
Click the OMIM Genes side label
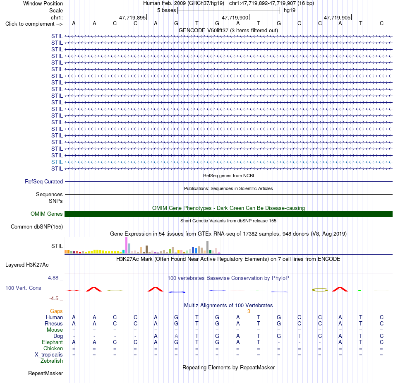[46, 214]
